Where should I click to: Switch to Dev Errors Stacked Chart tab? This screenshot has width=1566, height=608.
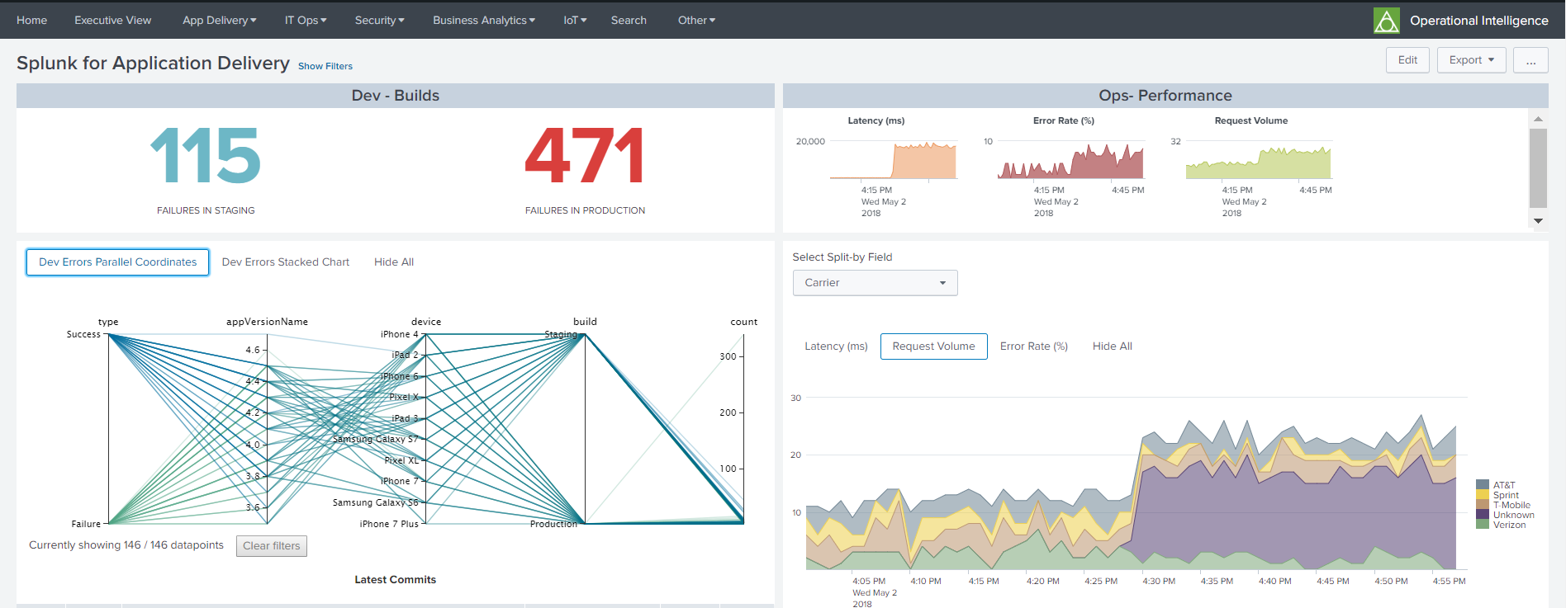coord(286,262)
